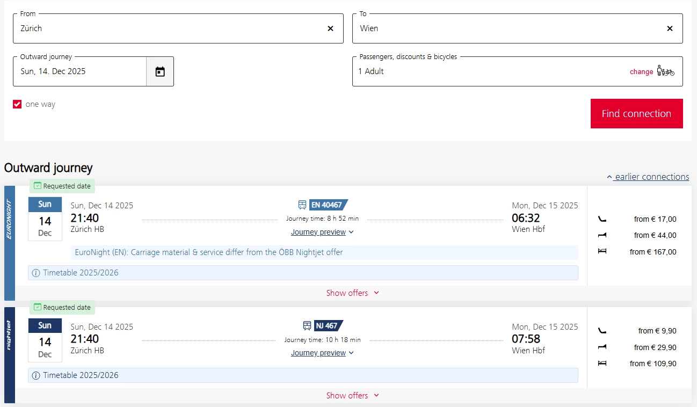The image size is (697, 407).
Task: Click the Outward journey date field
Action: pos(79,71)
